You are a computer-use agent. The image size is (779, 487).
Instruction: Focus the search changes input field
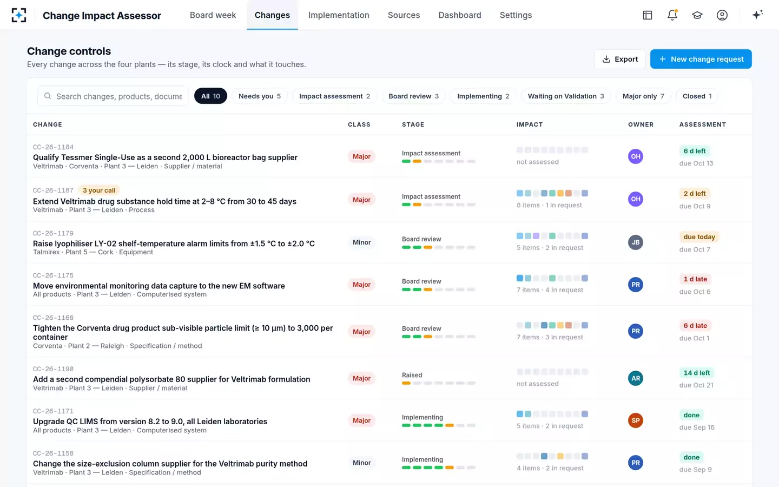pos(113,96)
